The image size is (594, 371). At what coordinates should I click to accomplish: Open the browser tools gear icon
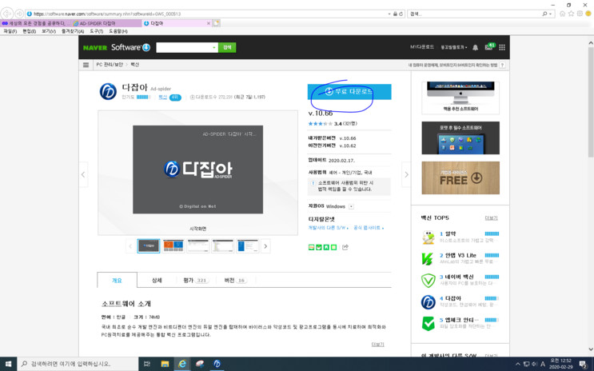pos(580,14)
